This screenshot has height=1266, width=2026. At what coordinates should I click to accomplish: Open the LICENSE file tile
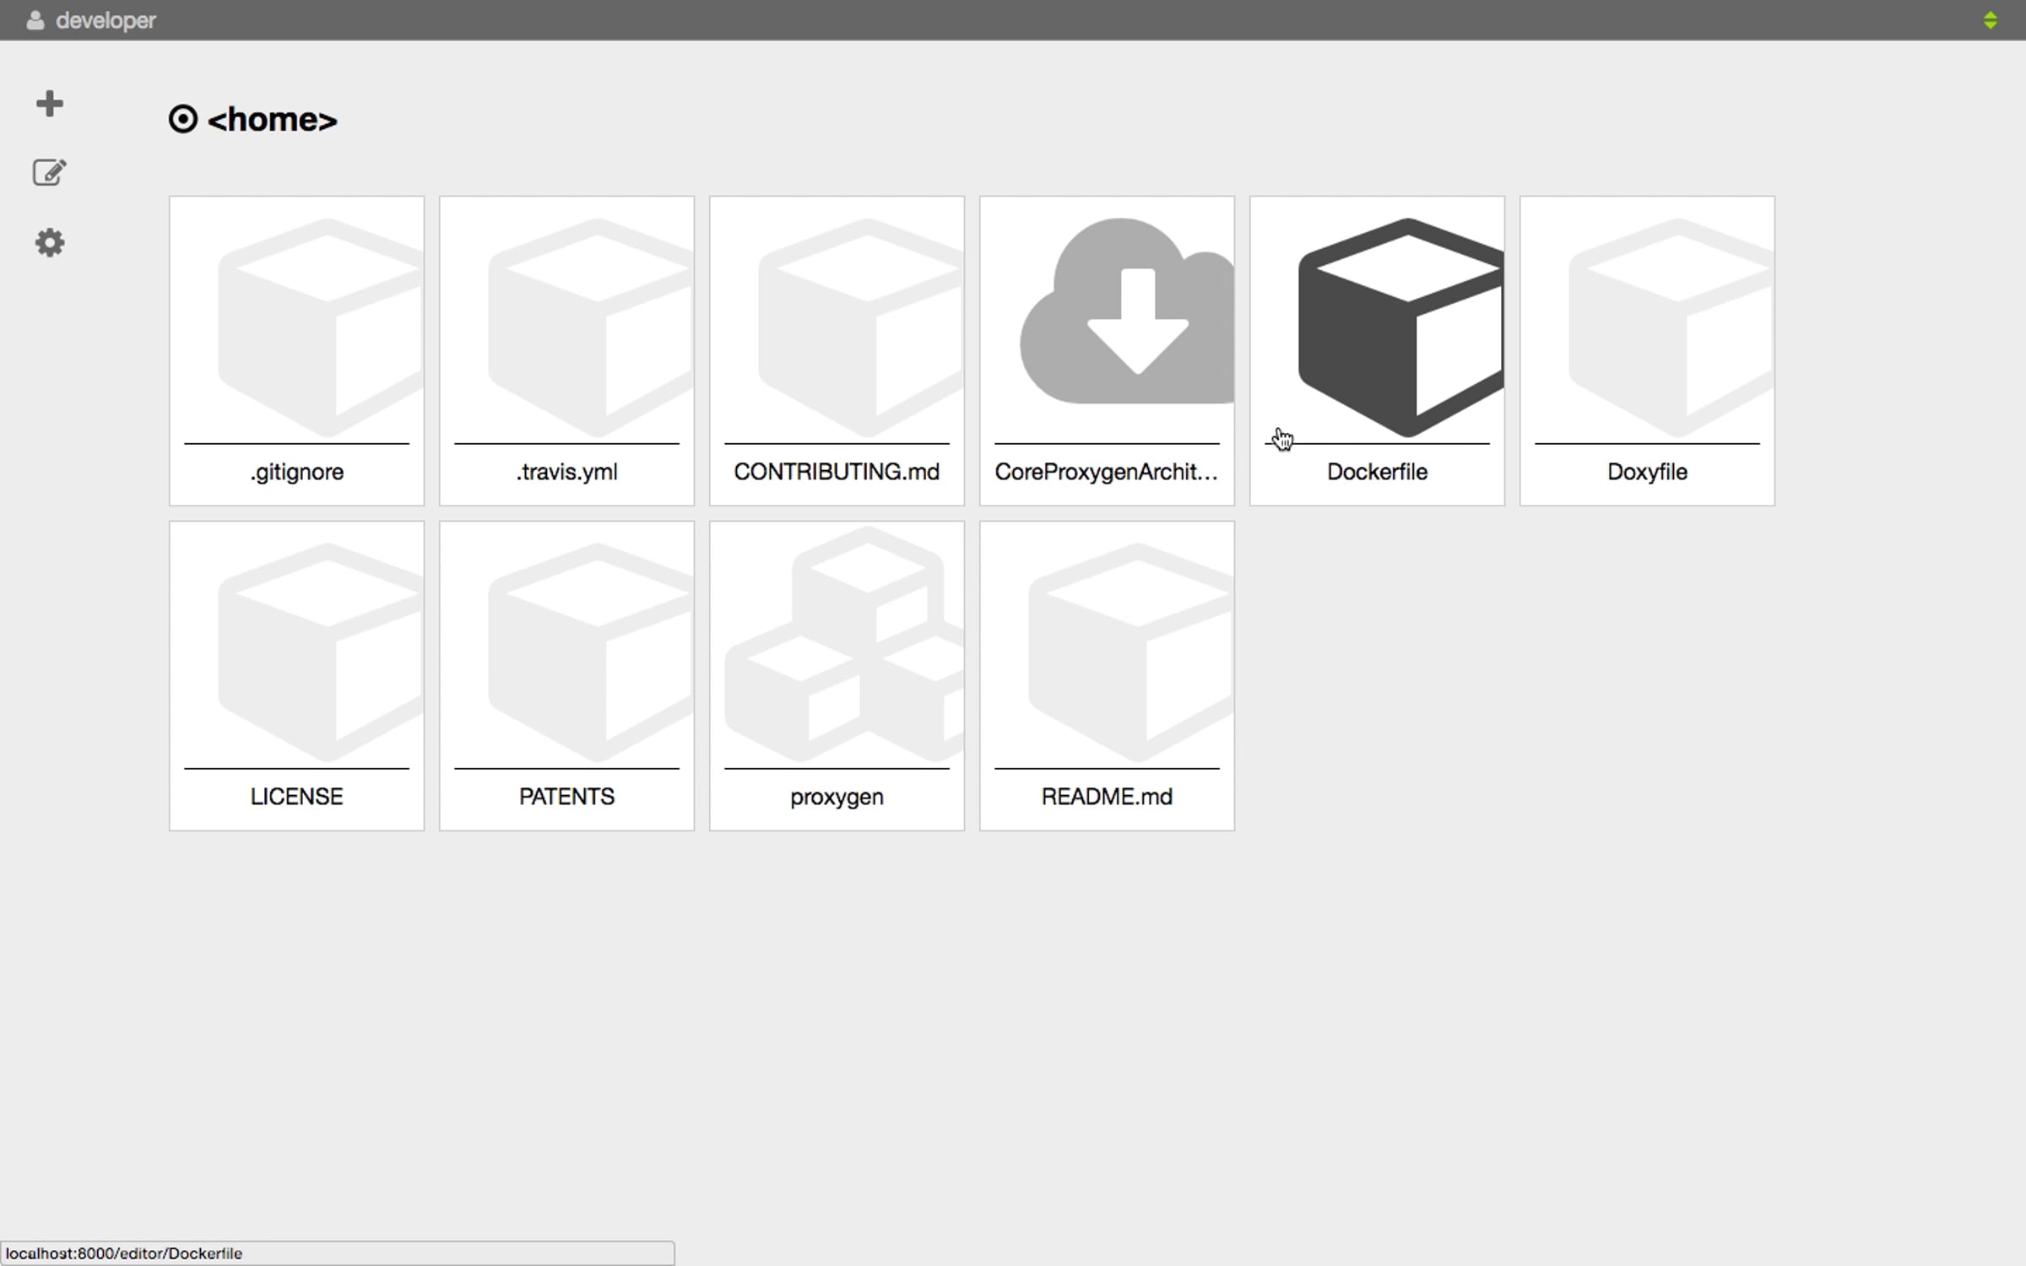click(296, 675)
